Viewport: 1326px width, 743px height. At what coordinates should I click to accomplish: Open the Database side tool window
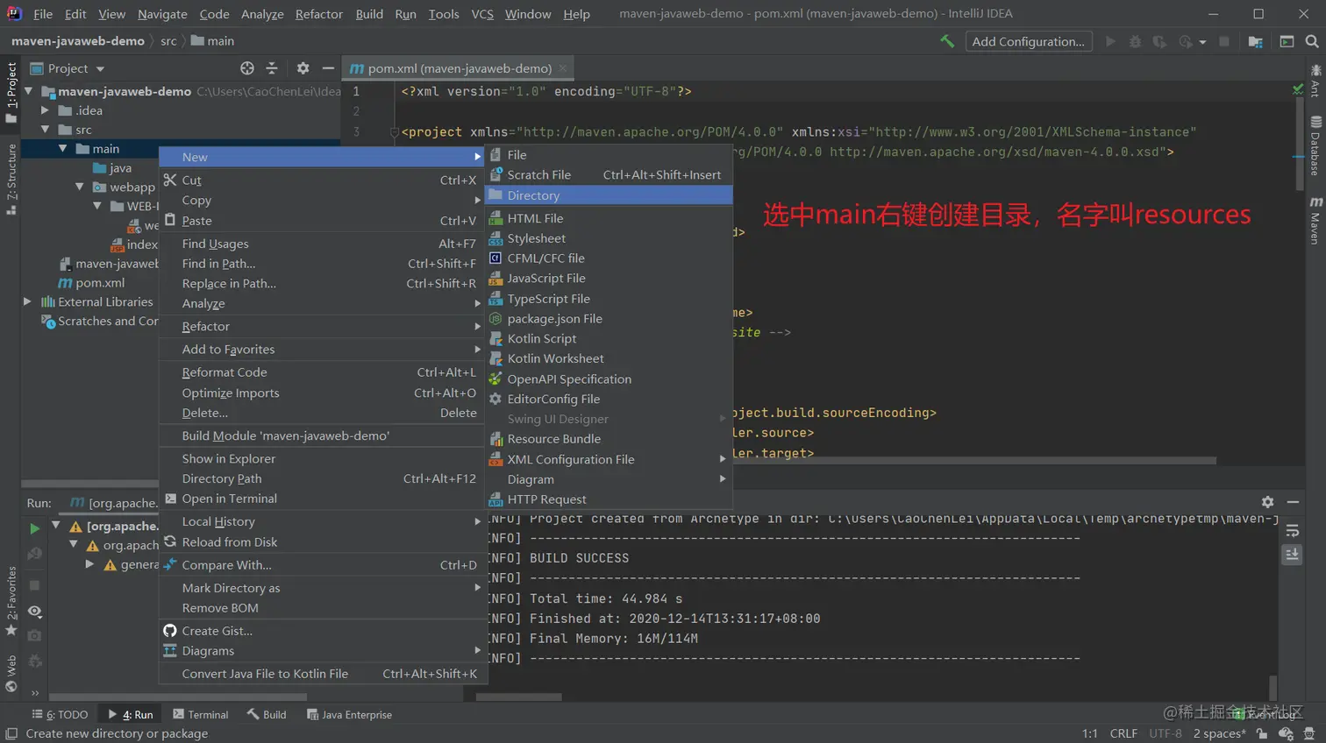[x=1315, y=146]
